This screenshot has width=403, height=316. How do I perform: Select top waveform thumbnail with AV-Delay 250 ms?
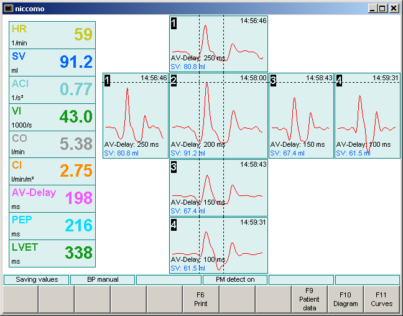coord(218,43)
